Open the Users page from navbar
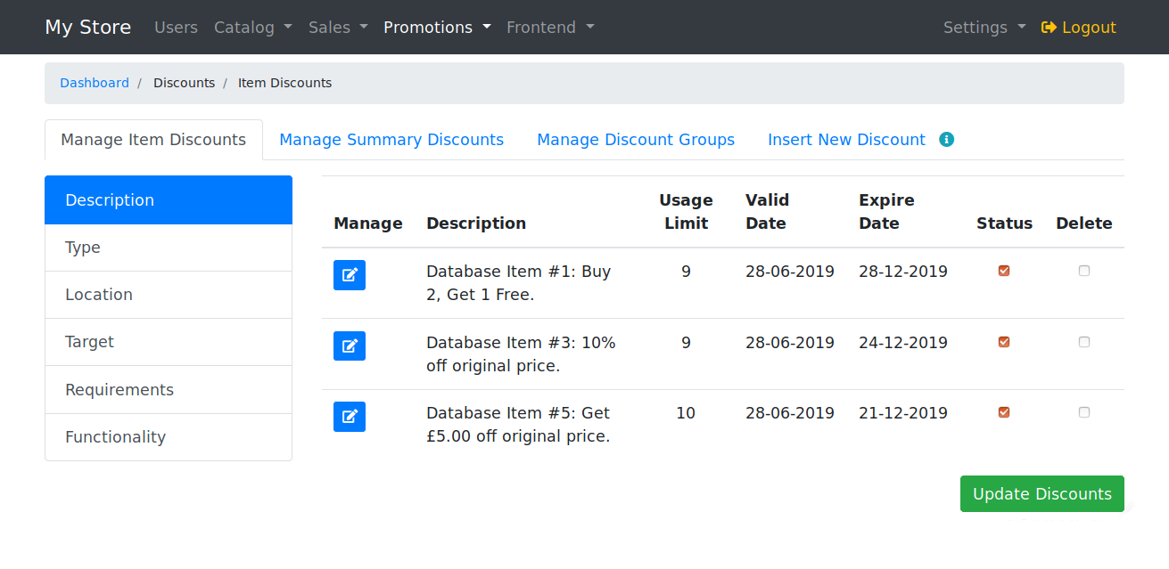 176,28
